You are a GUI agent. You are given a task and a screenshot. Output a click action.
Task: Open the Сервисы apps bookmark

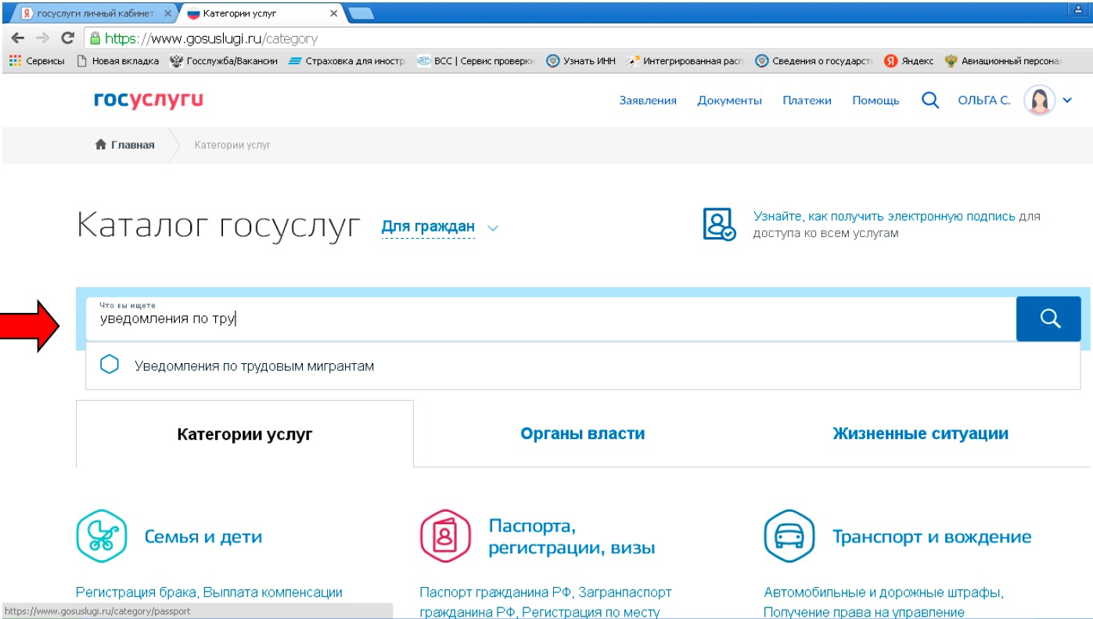click(x=37, y=61)
